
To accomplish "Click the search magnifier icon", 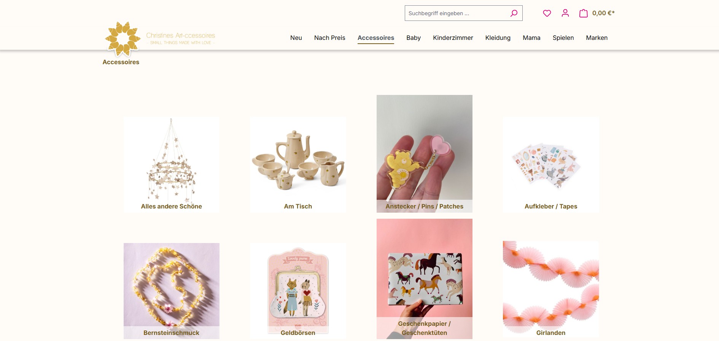I will (514, 13).
